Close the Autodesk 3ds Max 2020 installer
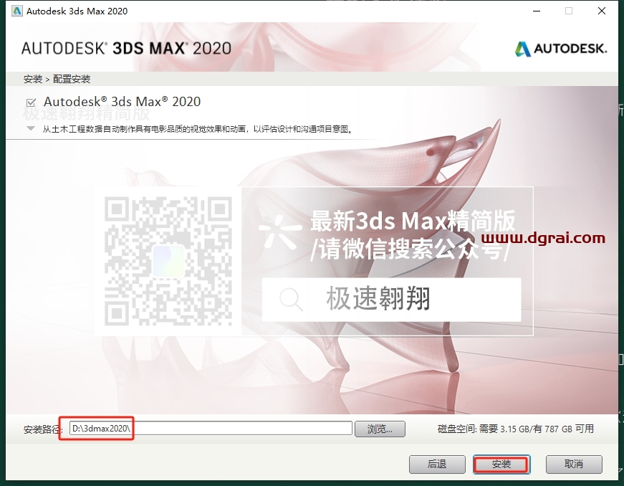The image size is (624, 486). 602,11
